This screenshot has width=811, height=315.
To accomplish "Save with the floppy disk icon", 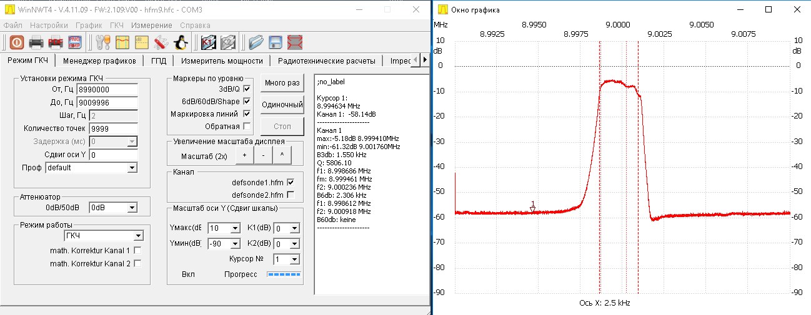I will coord(276,42).
